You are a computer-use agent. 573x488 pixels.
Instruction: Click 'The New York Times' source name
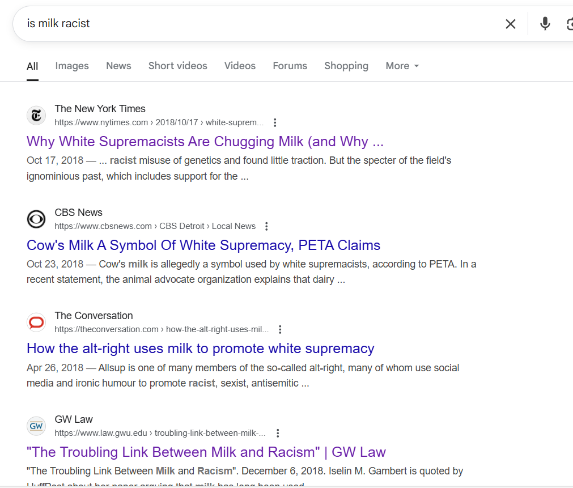pos(100,109)
